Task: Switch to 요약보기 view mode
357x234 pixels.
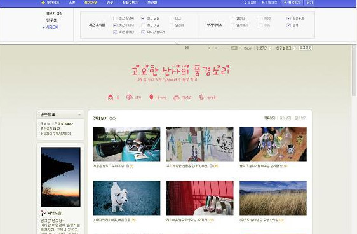Action: coord(285,118)
